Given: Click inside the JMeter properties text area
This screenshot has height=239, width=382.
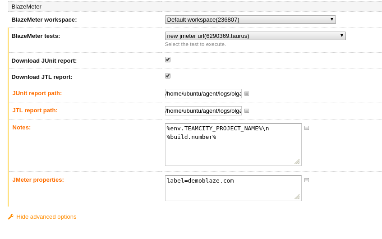Looking at the screenshot, I should [x=233, y=189].
